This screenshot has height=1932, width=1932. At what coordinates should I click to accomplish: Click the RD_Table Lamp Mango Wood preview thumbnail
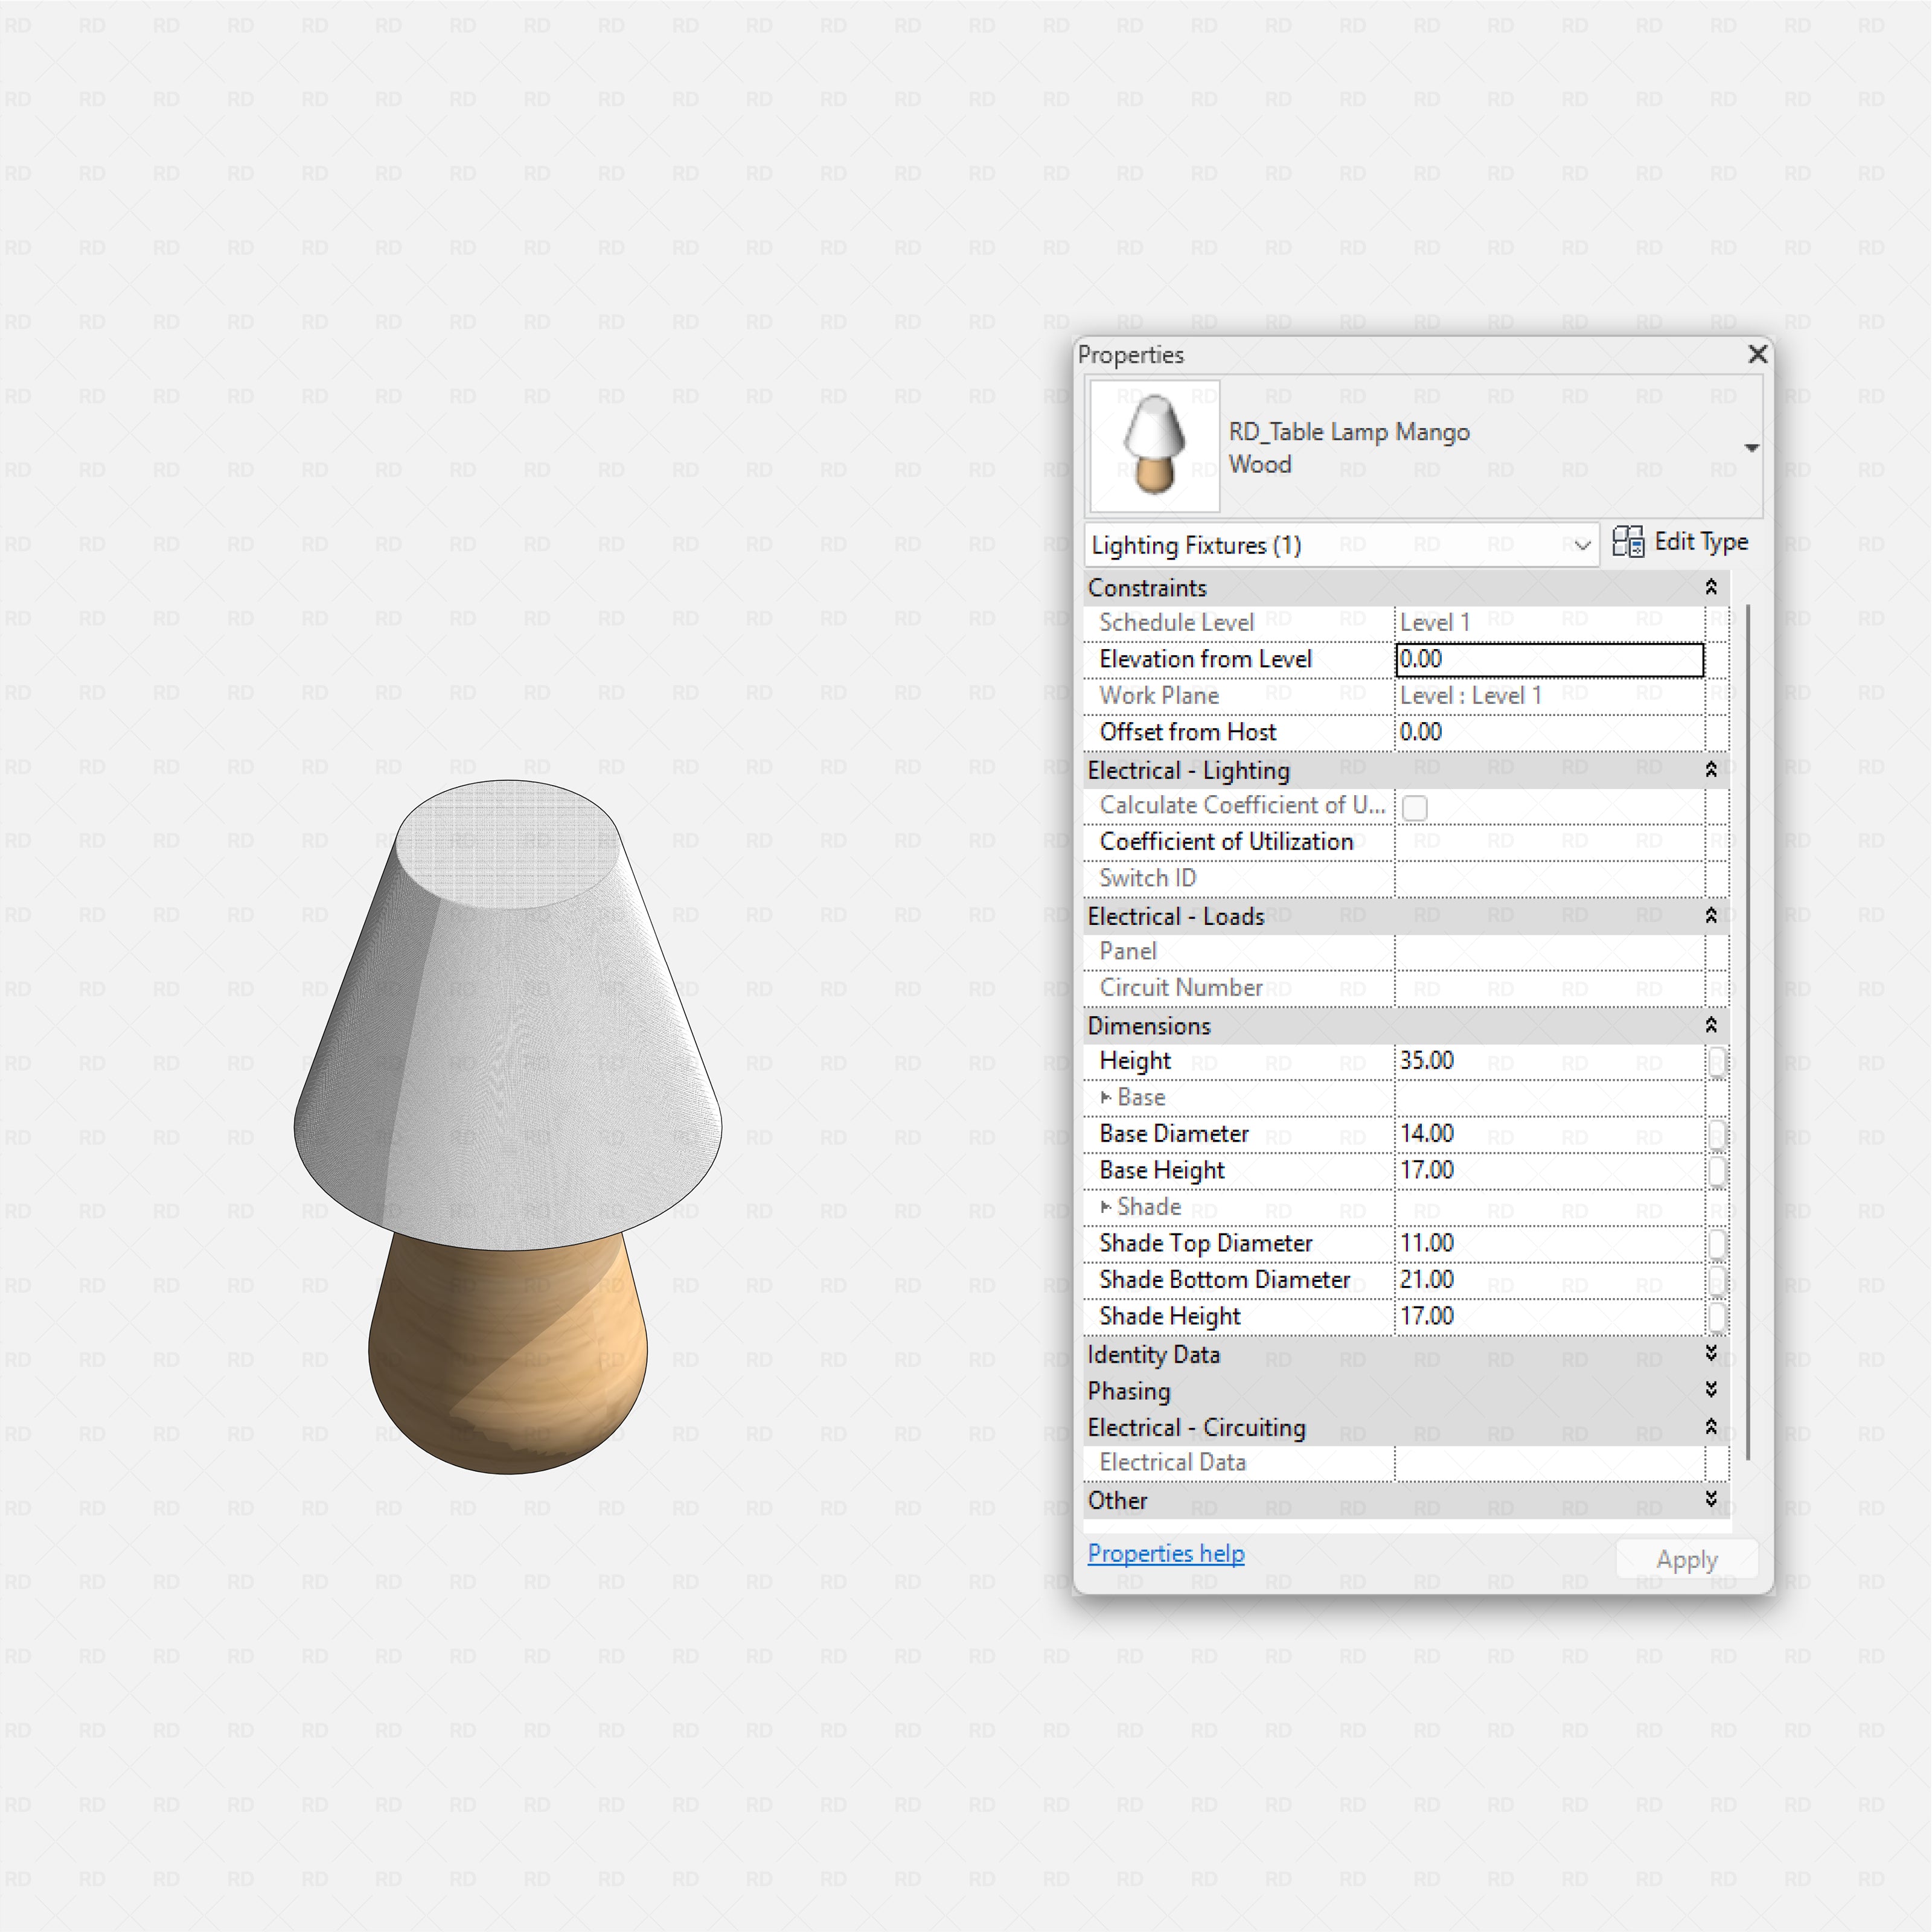[1154, 446]
